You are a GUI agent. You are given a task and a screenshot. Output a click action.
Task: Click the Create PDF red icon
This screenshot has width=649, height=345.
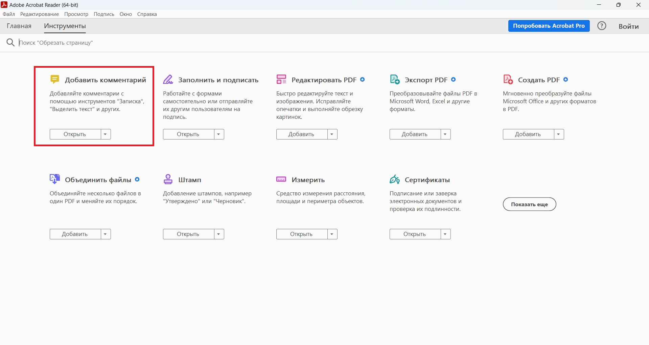(508, 79)
